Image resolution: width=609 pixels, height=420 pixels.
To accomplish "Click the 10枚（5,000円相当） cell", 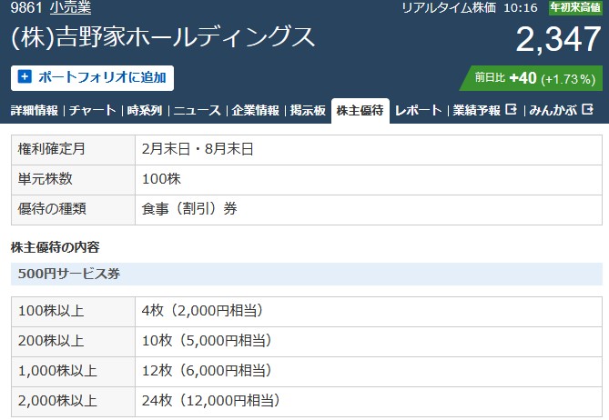I will [369, 341].
